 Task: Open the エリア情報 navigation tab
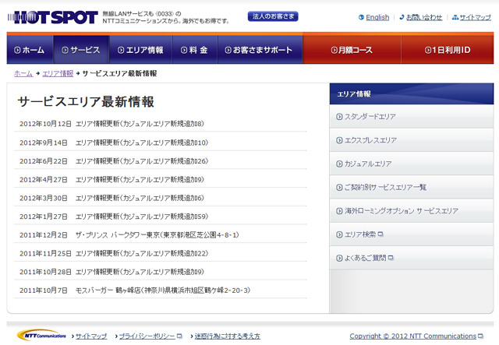pyautogui.click(x=140, y=50)
